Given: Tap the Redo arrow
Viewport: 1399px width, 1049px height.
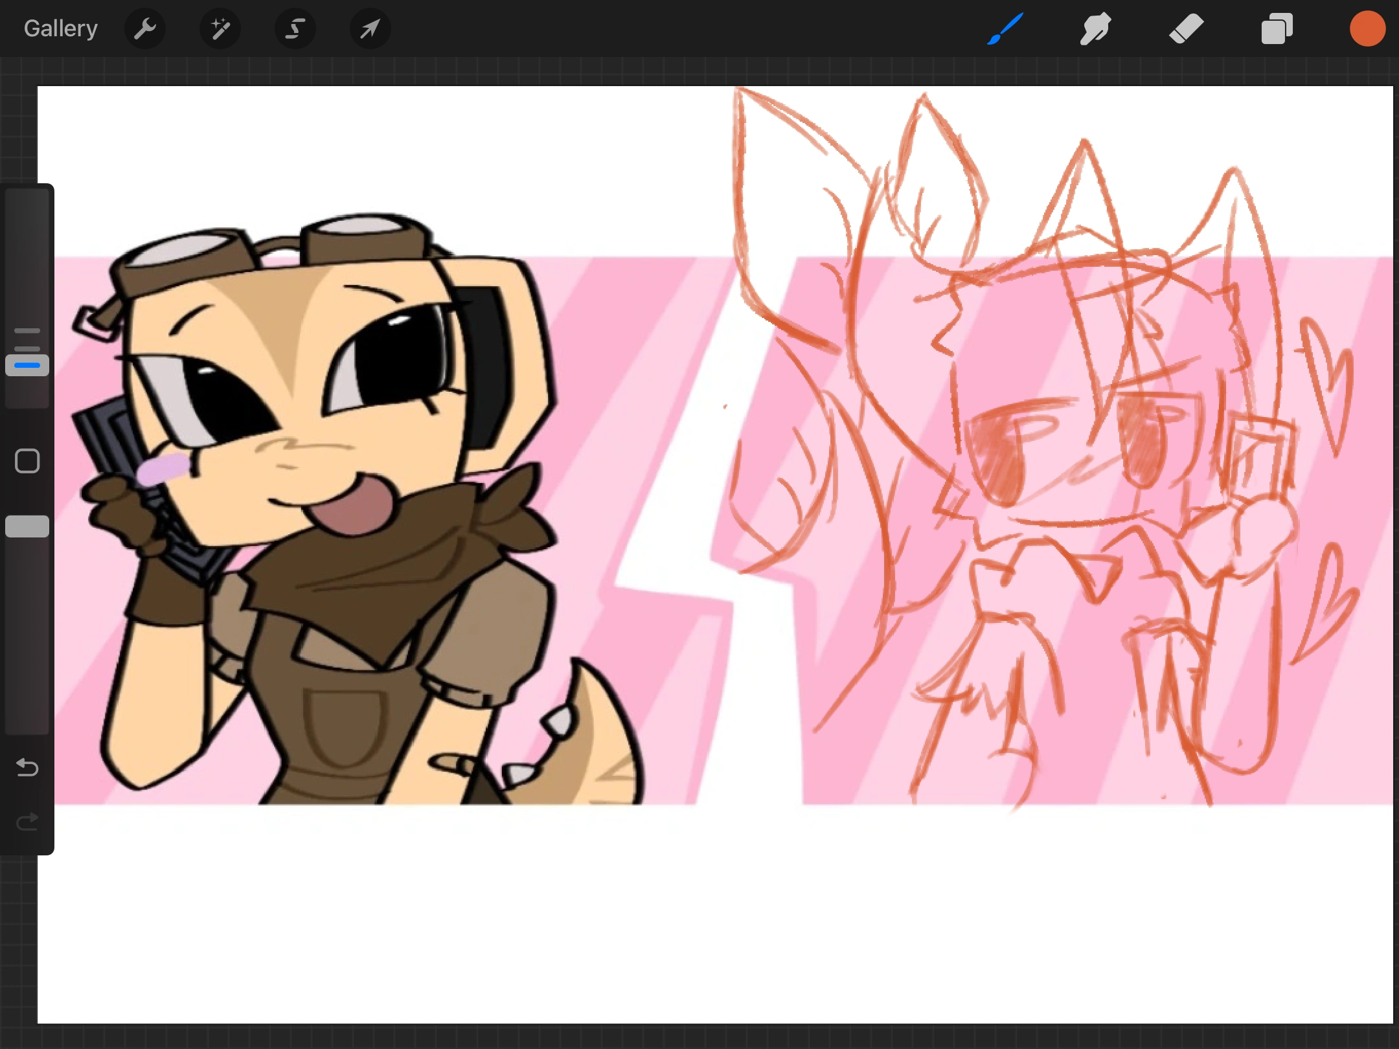Looking at the screenshot, I should point(27,821).
